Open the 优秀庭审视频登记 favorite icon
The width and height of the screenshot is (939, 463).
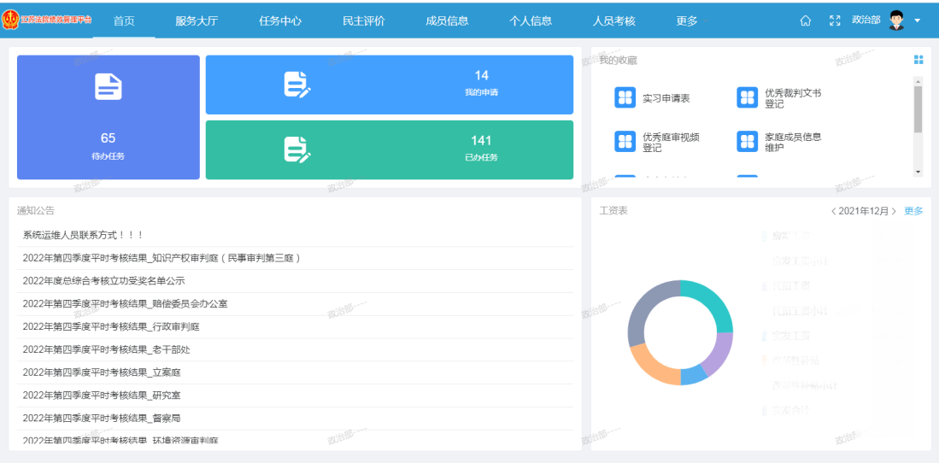tap(625, 142)
